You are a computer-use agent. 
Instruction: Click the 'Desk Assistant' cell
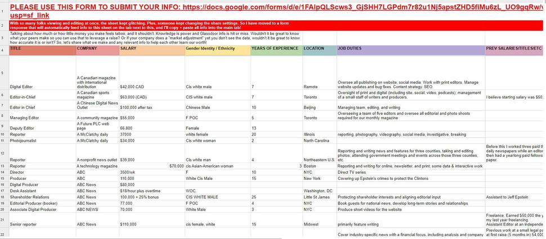[x=42, y=191]
